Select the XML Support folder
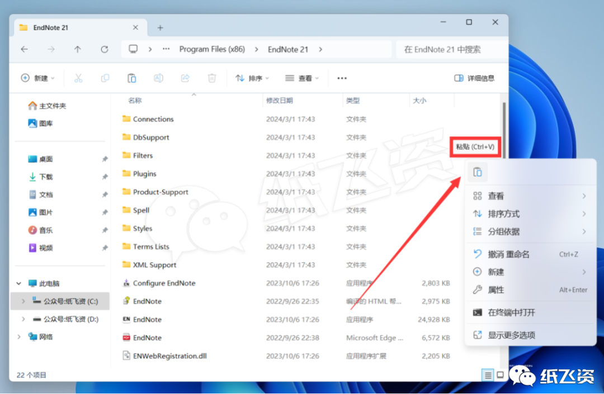Viewport: 604px width, 394px height. point(154,265)
